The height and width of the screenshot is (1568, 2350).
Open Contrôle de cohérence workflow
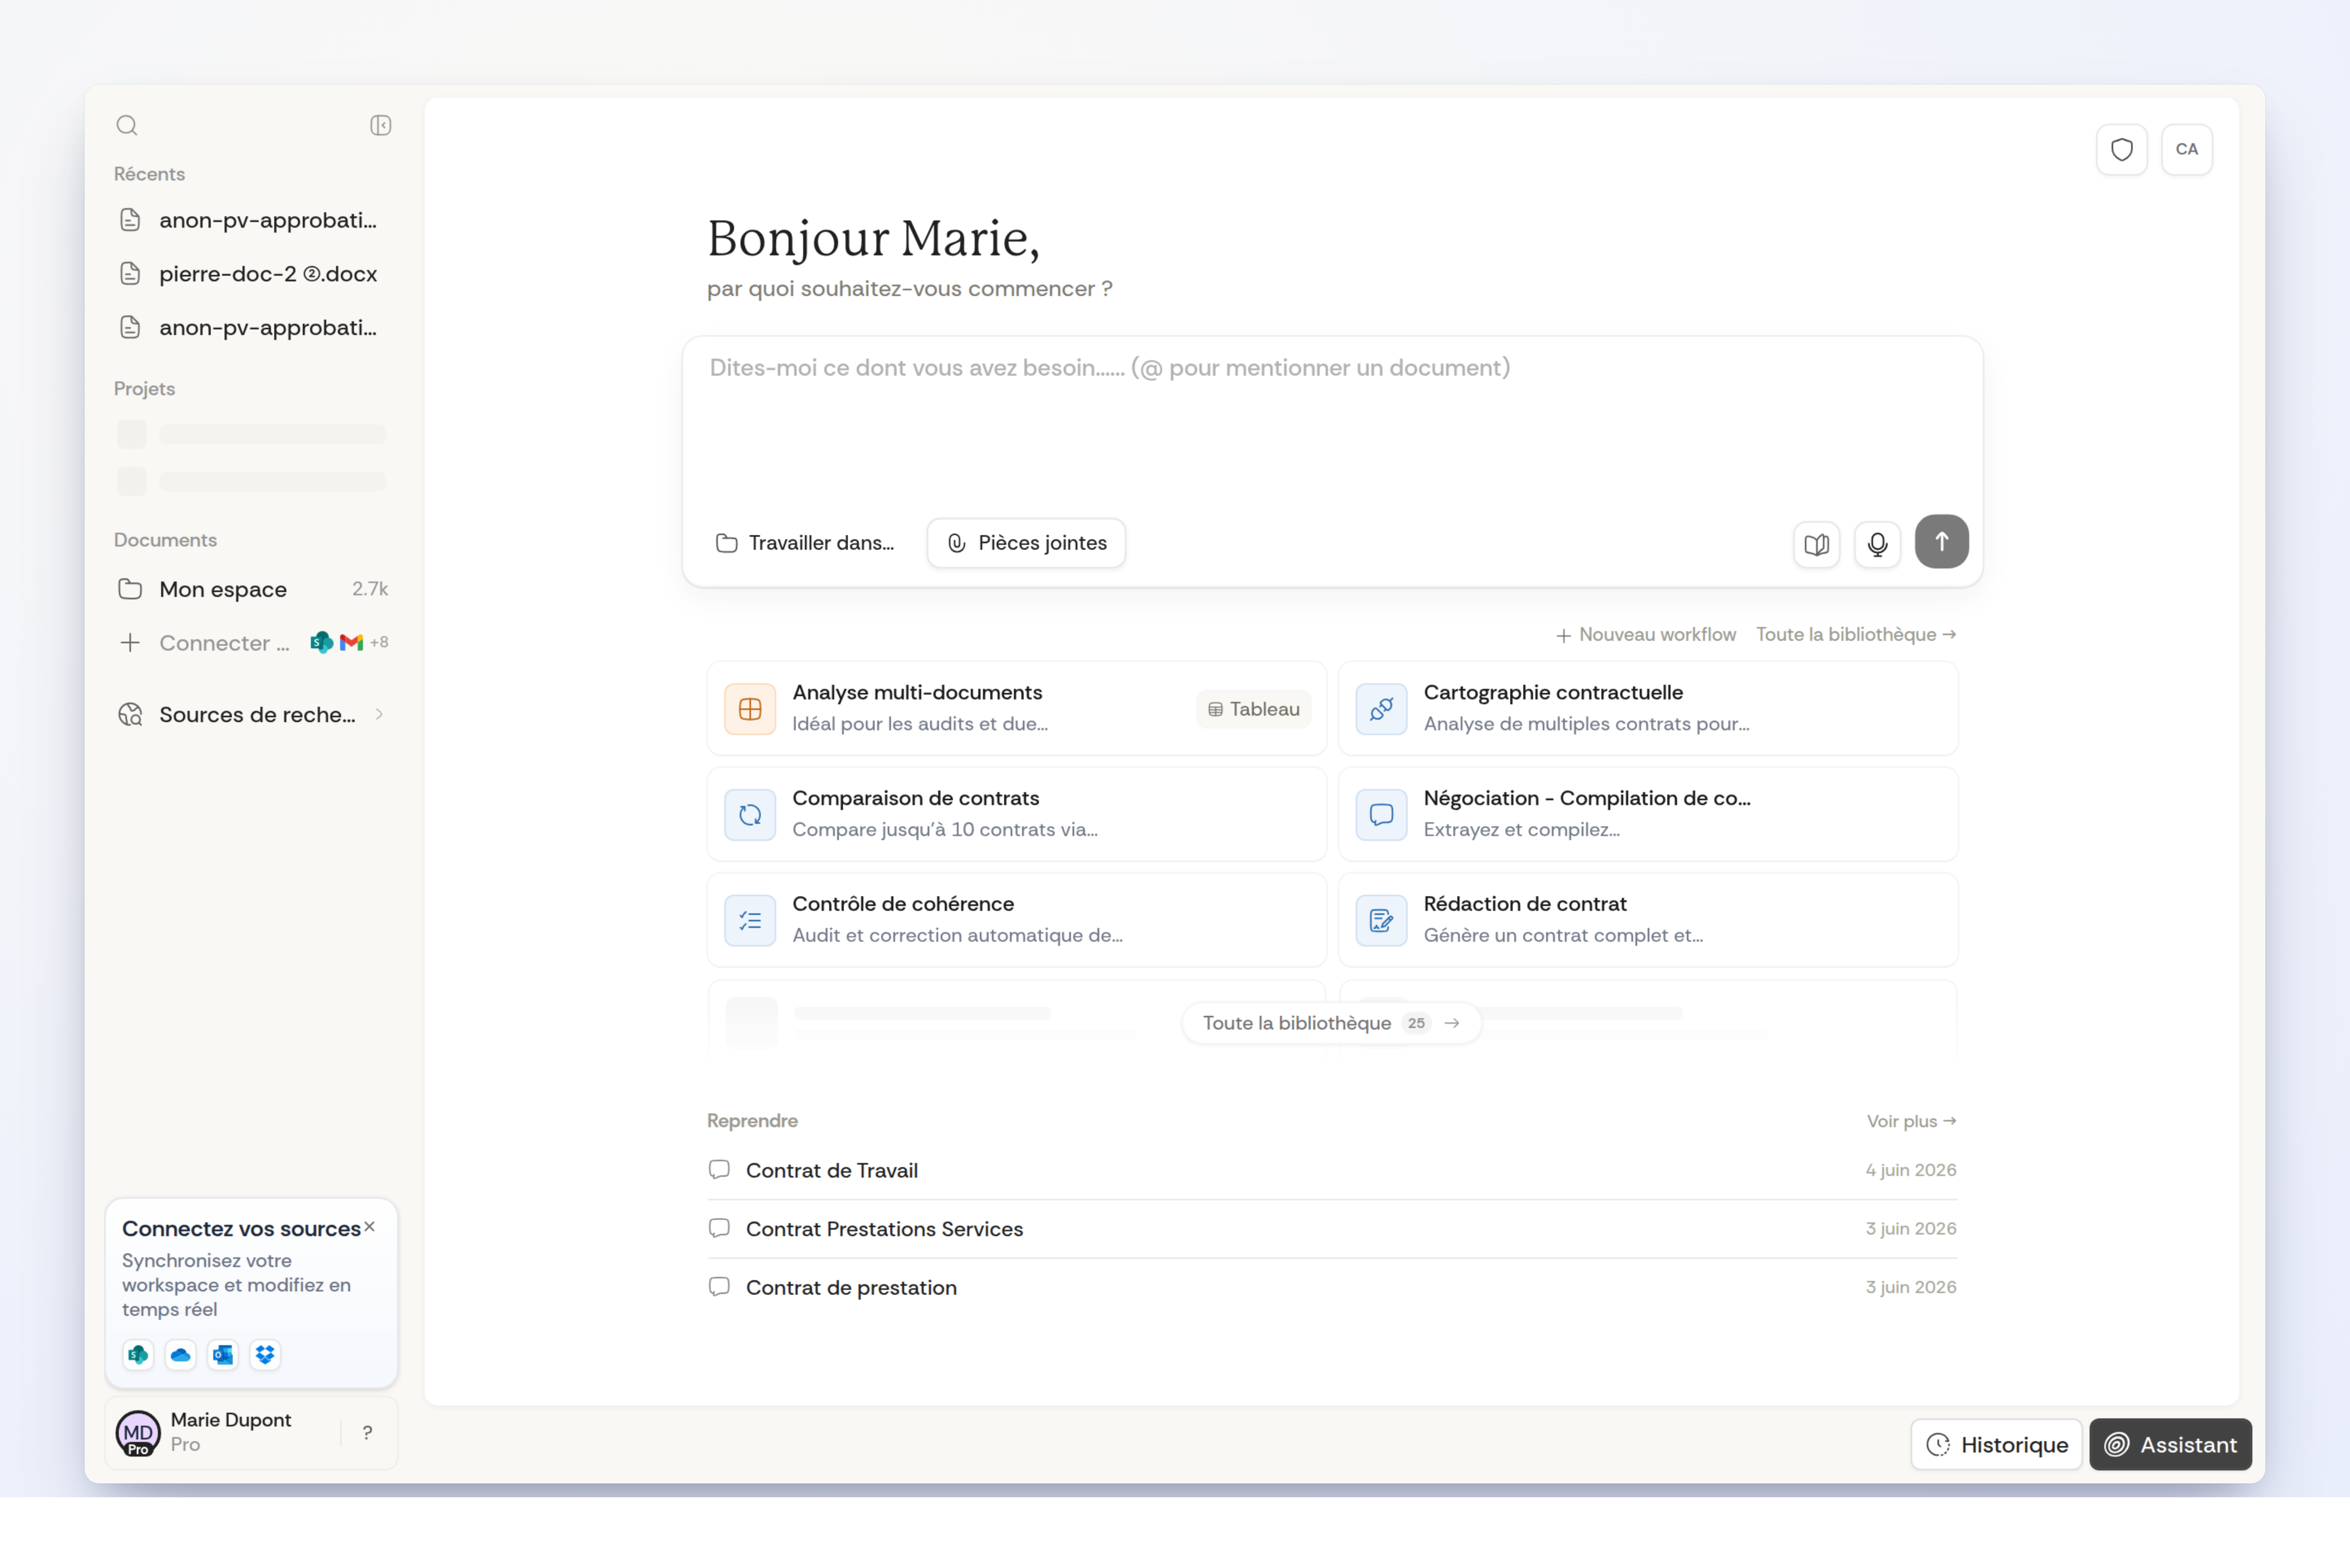(x=1016, y=919)
